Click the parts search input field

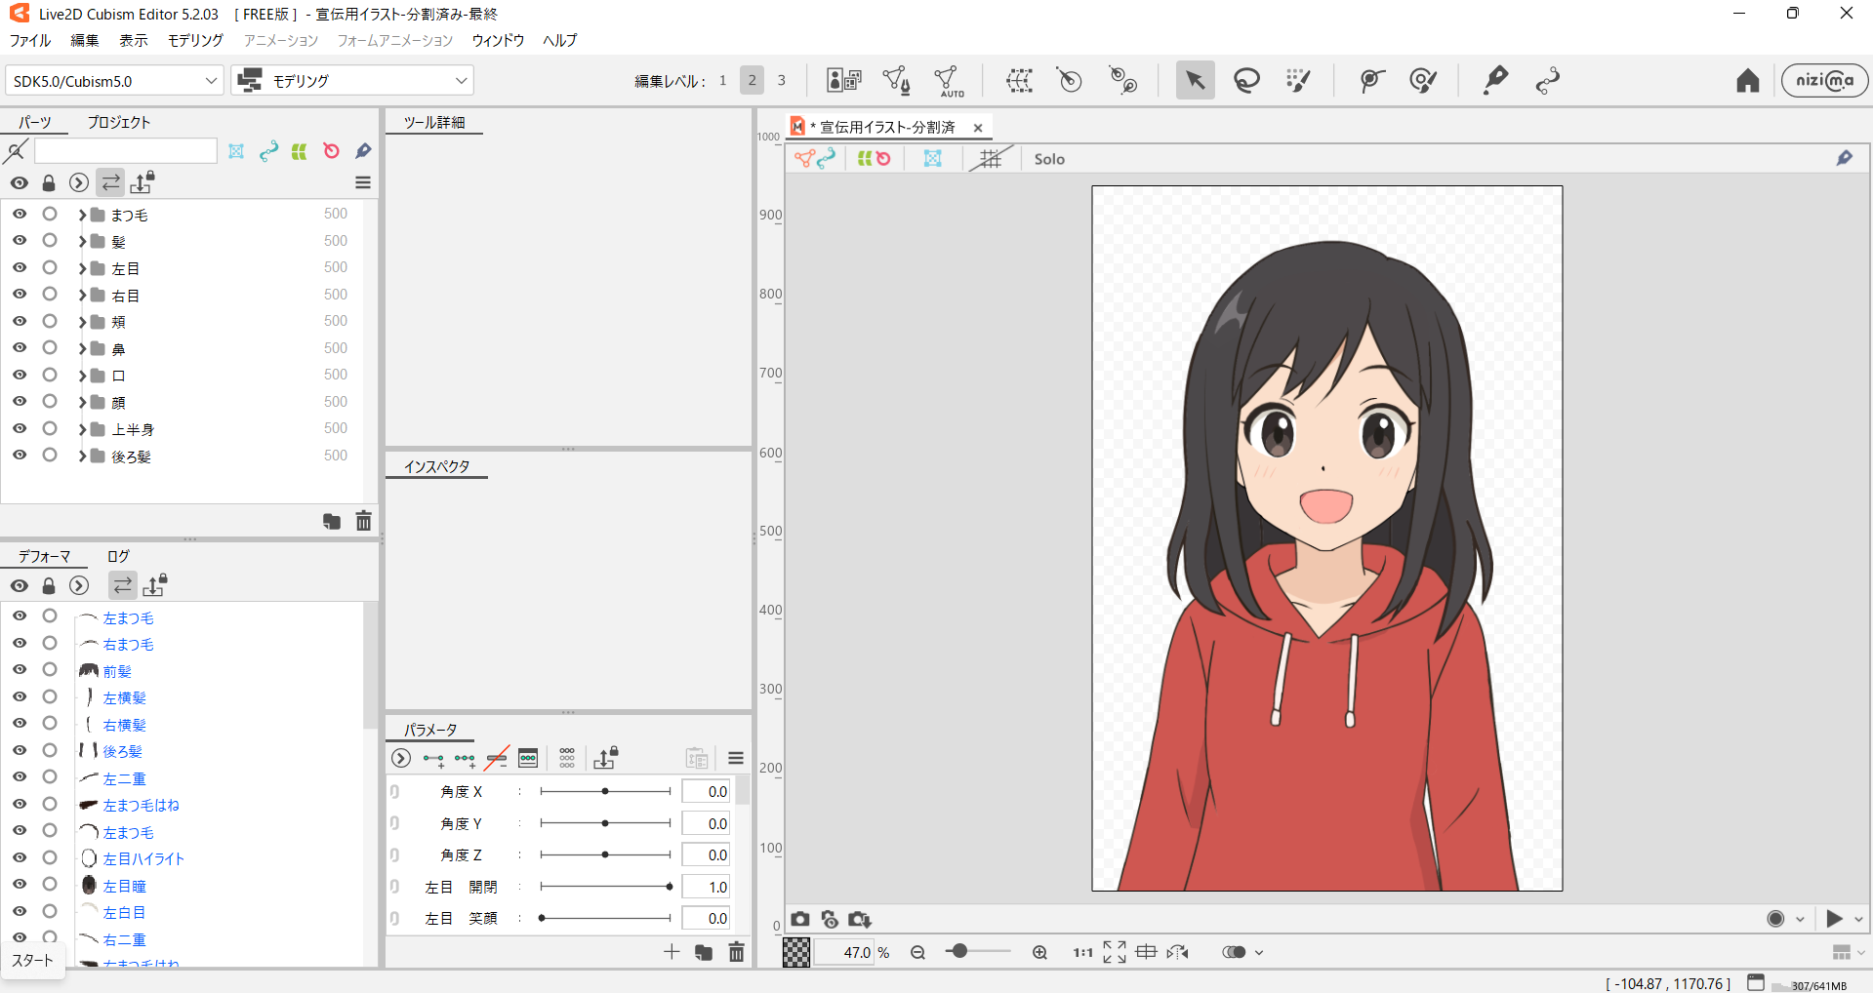tap(125, 150)
